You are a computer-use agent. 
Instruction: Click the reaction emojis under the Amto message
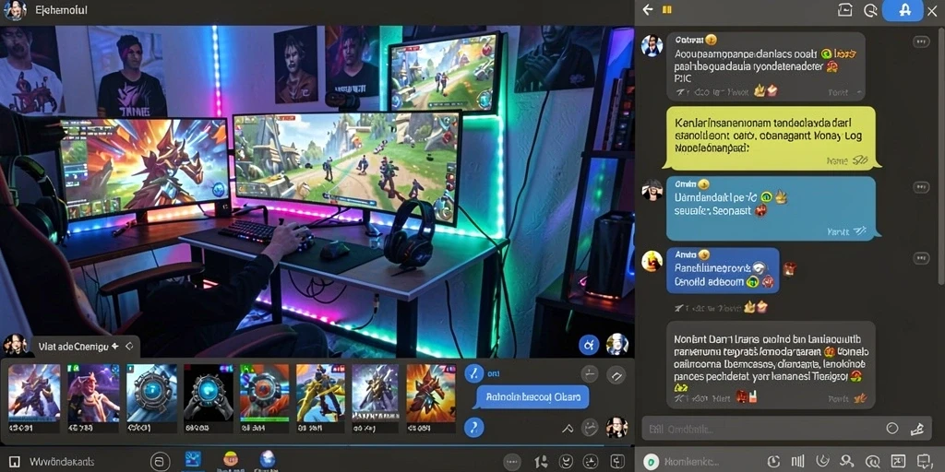point(756,307)
